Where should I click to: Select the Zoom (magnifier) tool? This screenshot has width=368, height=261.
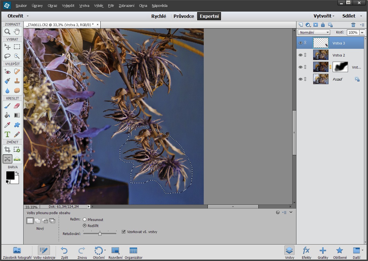tap(7, 32)
